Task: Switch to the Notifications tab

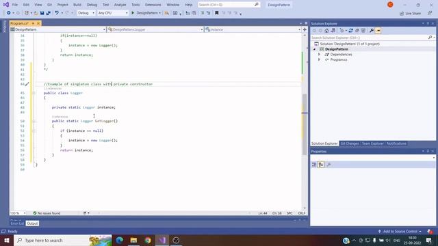Action: pos(396,143)
